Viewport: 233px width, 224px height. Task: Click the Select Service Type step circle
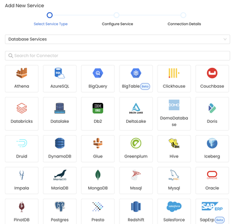click(x=49, y=15)
